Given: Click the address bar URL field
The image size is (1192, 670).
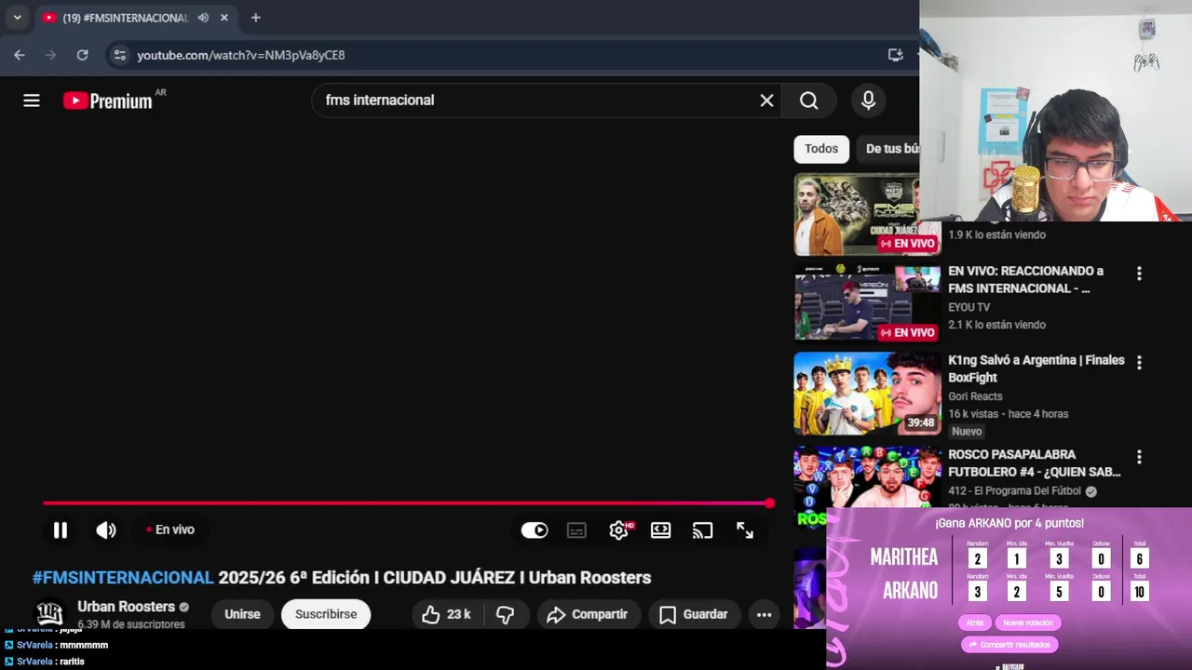Looking at the screenshot, I should (x=503, y=55).
